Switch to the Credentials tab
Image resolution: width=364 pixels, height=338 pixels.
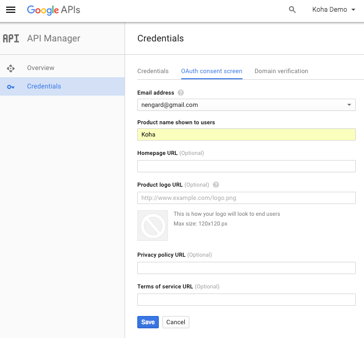[153, 71]
